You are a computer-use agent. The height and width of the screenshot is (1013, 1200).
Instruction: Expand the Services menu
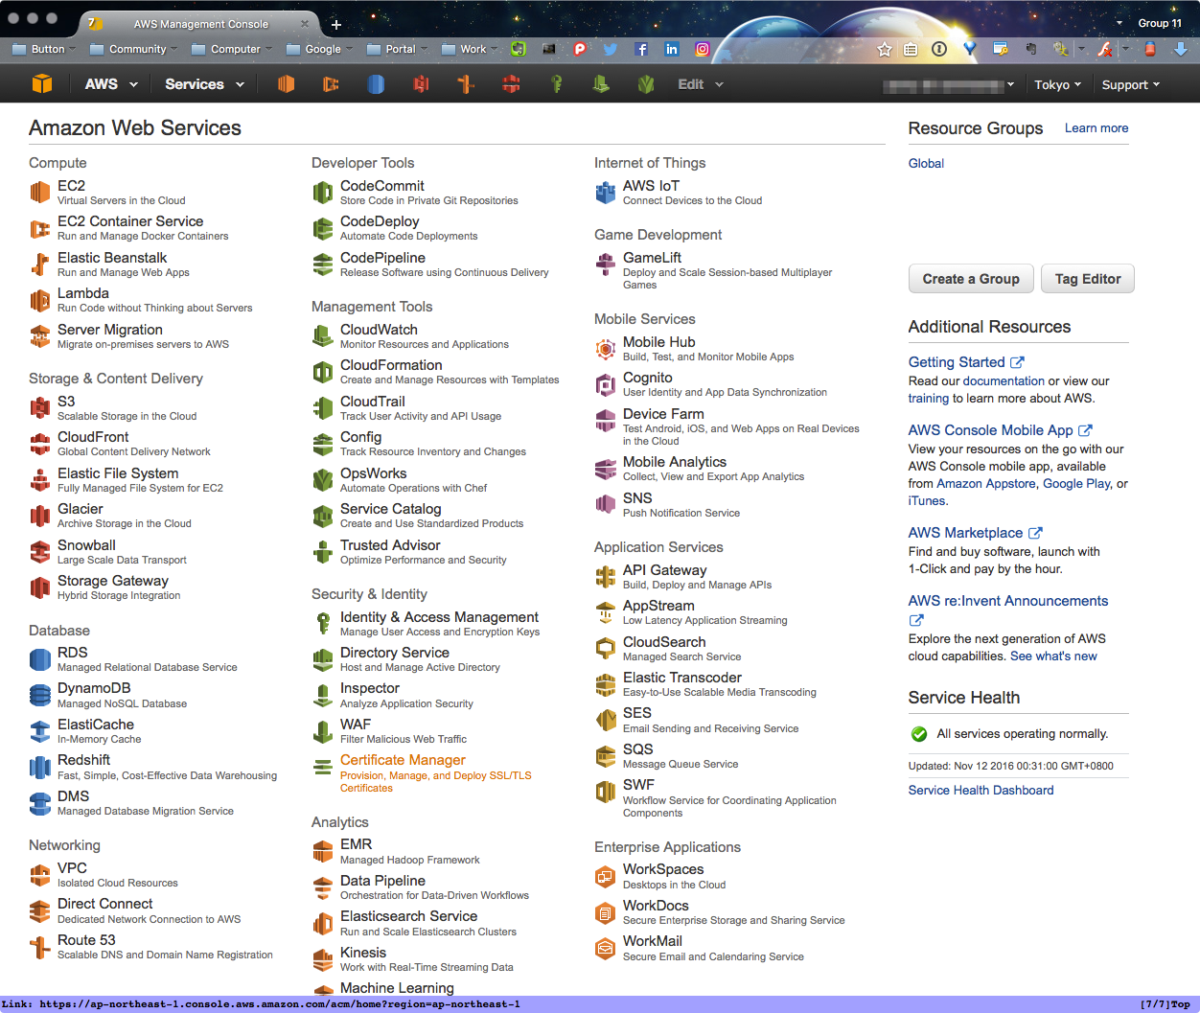[204, 84]
